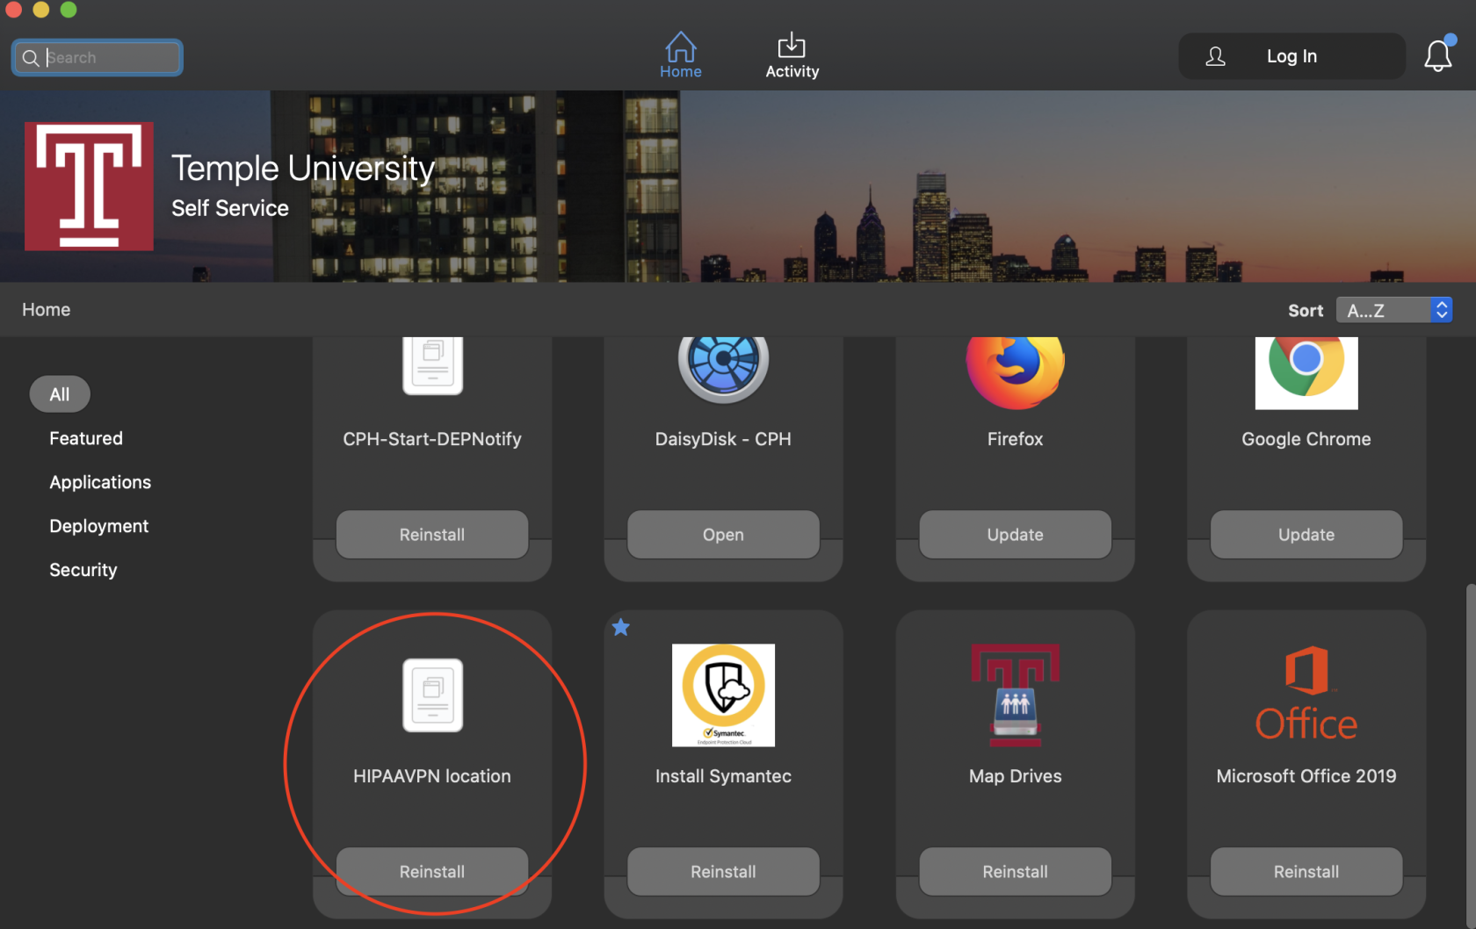Select the Map Drives icon

[1015, 695]
